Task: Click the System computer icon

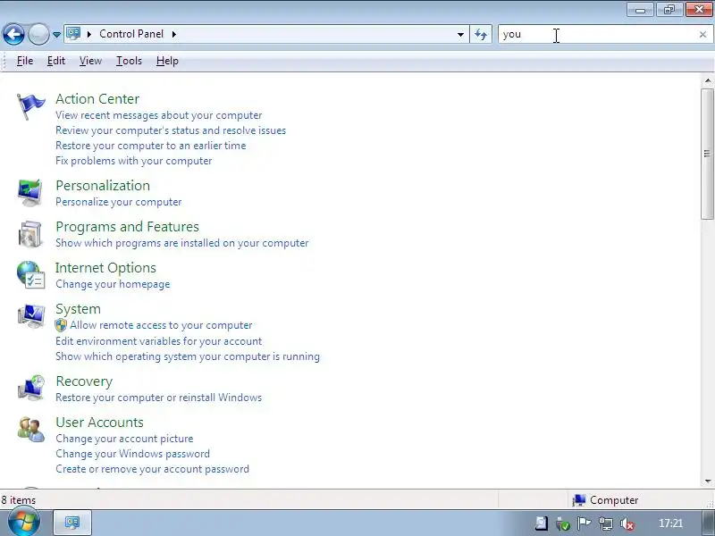Action: click(x=31, y=316)
